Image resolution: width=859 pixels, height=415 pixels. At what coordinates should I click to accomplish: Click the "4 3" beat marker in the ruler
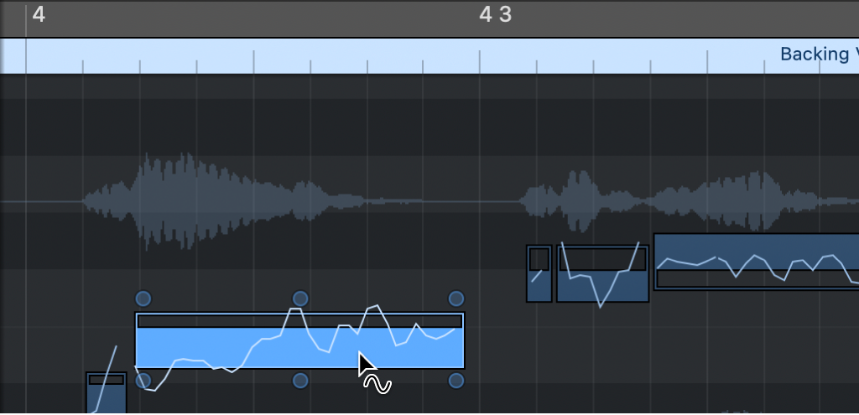[x=495, y=14]
